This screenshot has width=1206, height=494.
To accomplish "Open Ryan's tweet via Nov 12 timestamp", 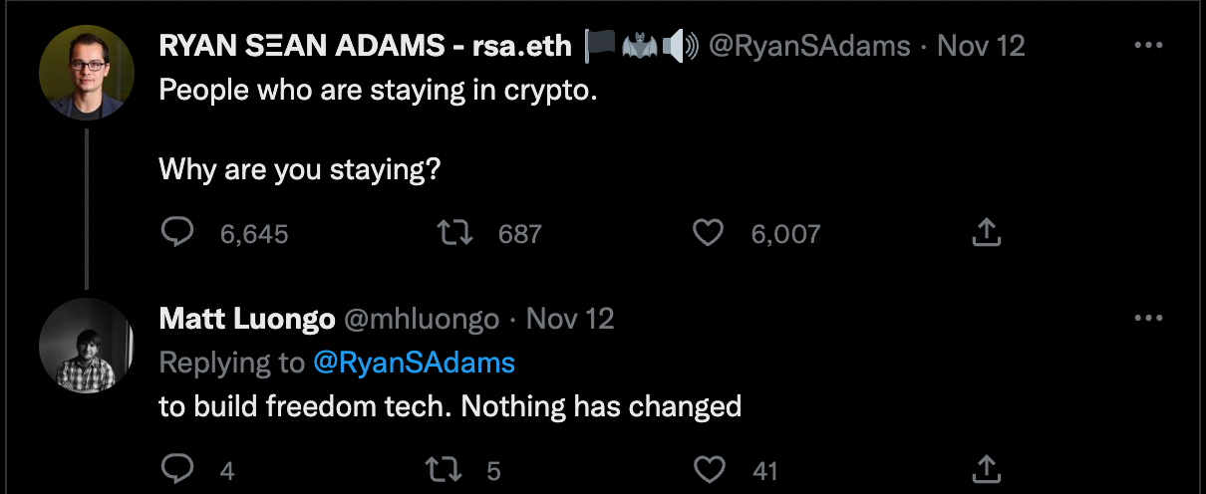I will (982, 46).
